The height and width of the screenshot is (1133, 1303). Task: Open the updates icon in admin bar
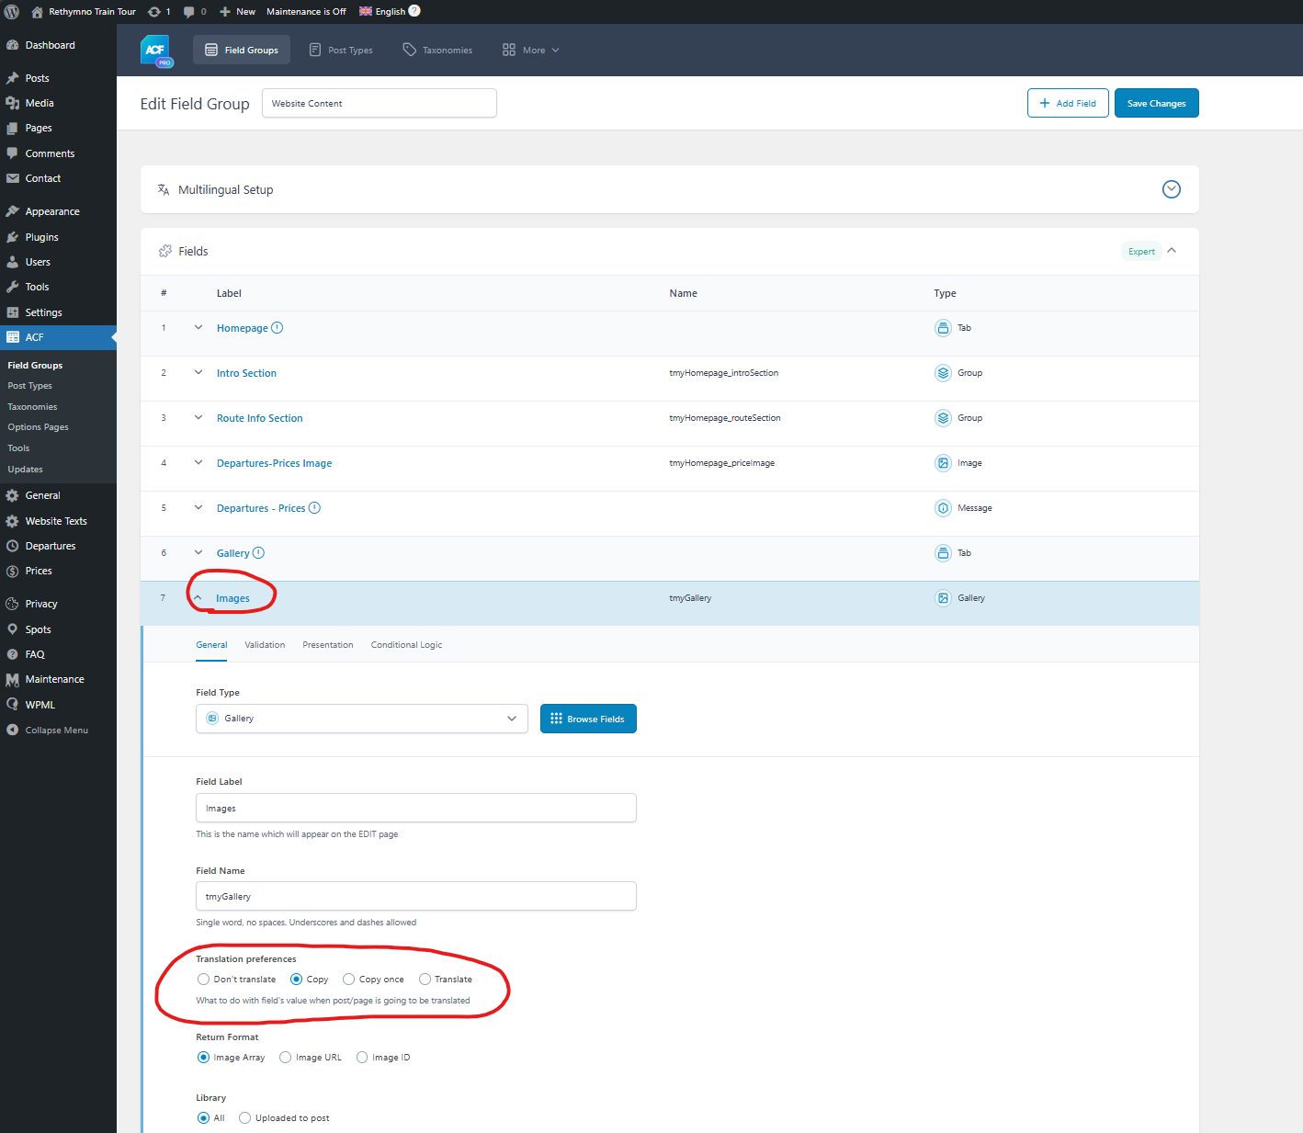coord(154,12)
